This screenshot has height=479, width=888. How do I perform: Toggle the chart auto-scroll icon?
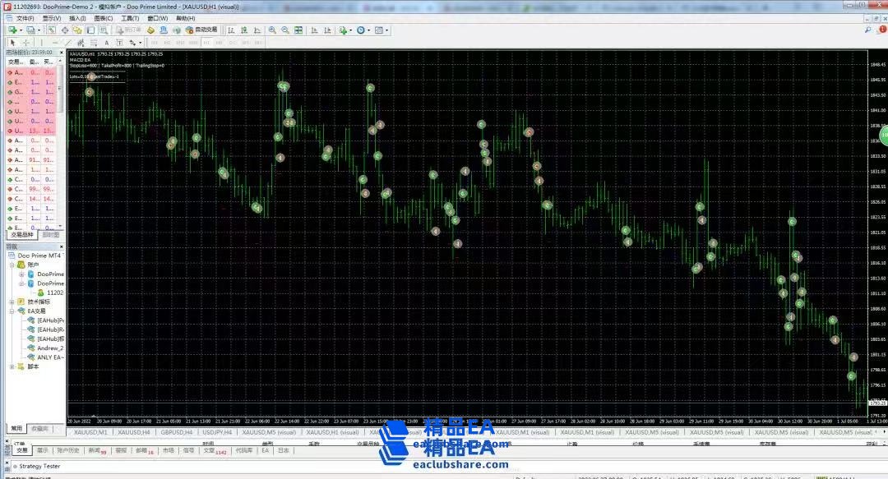click(314, 30)
